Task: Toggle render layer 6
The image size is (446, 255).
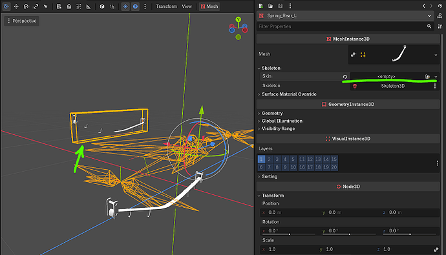Action: pyautogui.click(x=261, y=167)
